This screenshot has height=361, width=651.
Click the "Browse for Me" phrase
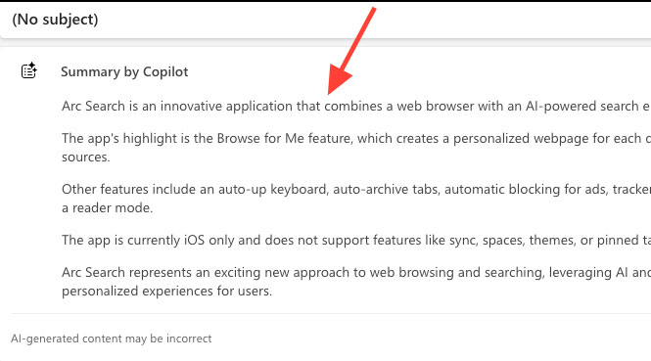pos(260,138)
